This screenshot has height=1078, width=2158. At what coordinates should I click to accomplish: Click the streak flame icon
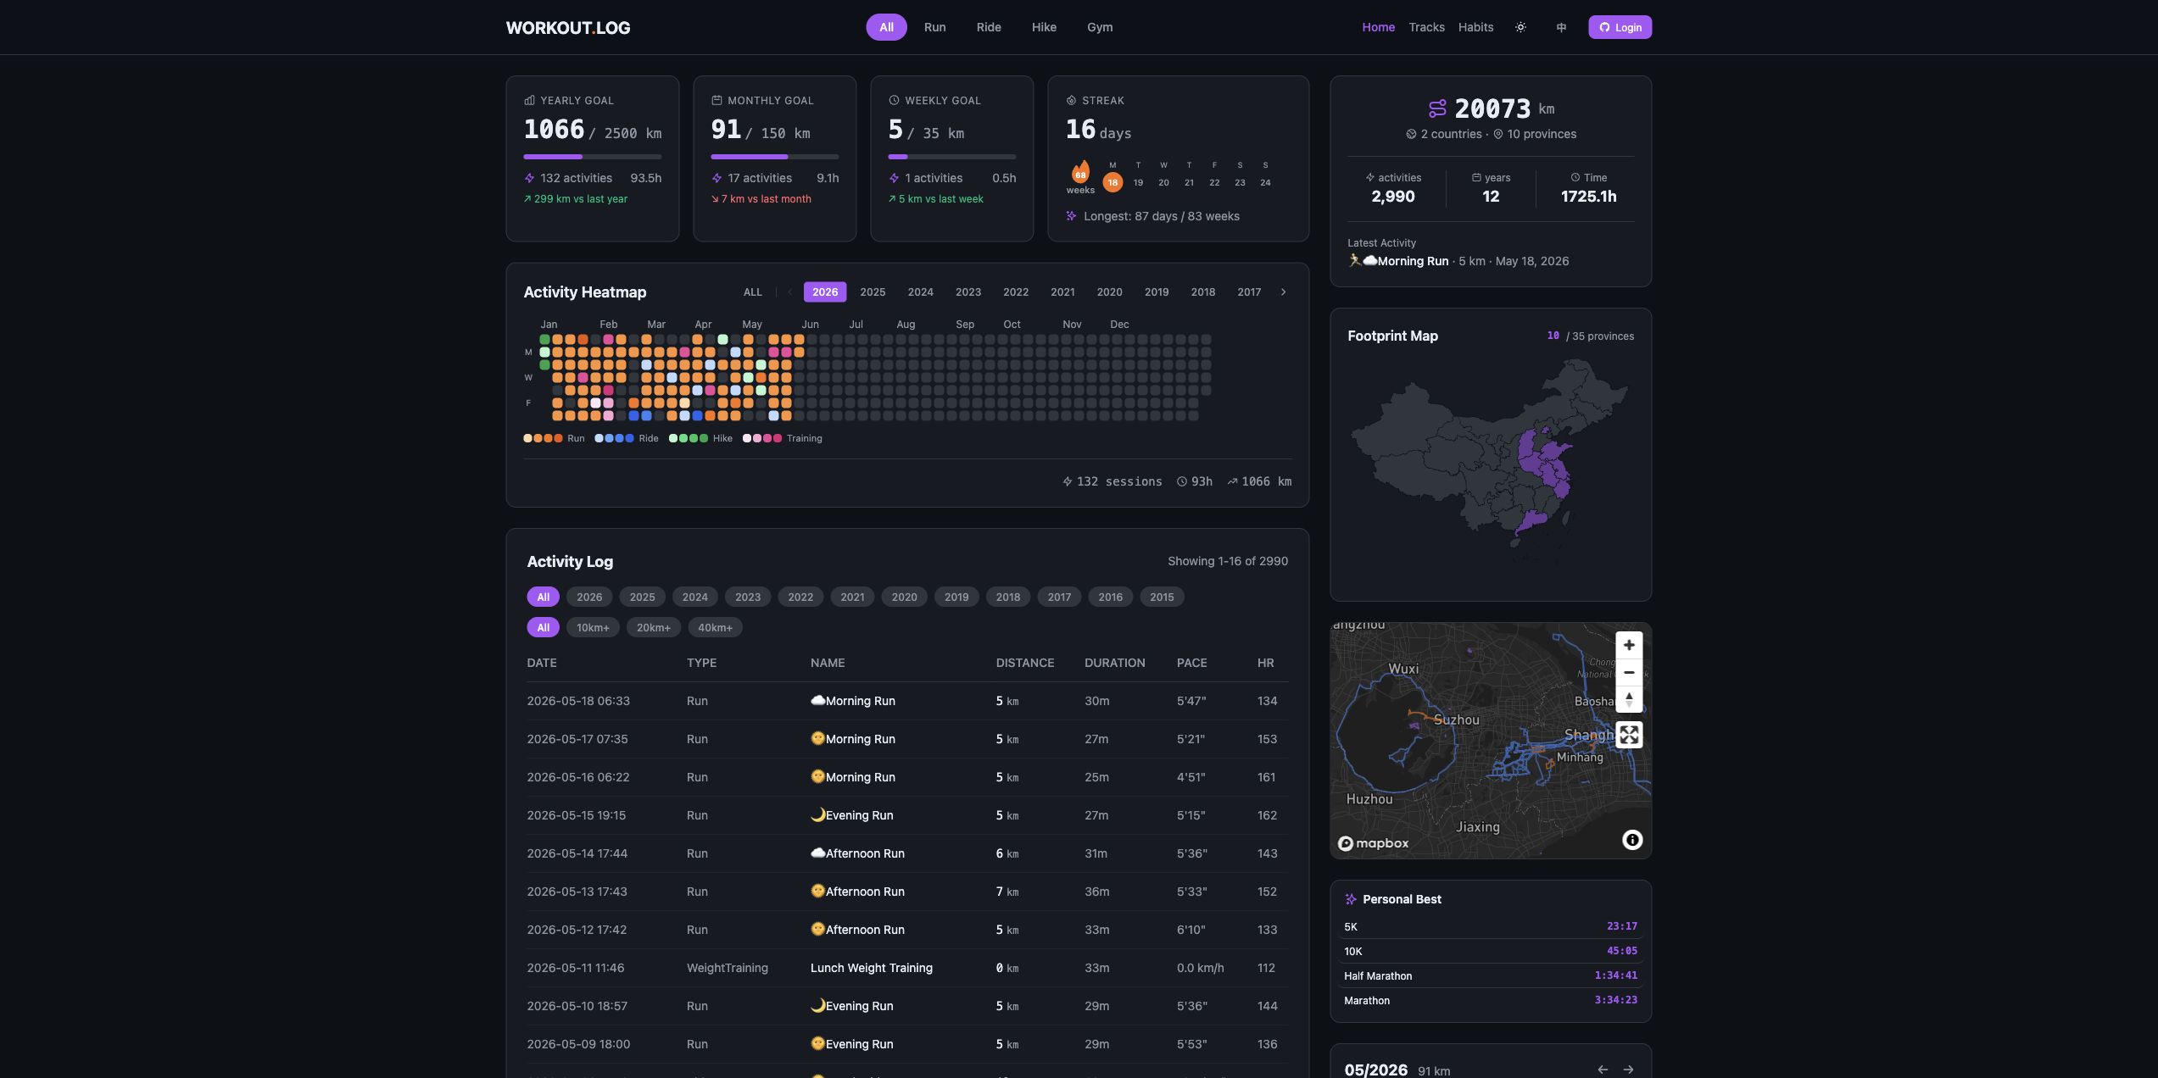(x=1080, y=172)
